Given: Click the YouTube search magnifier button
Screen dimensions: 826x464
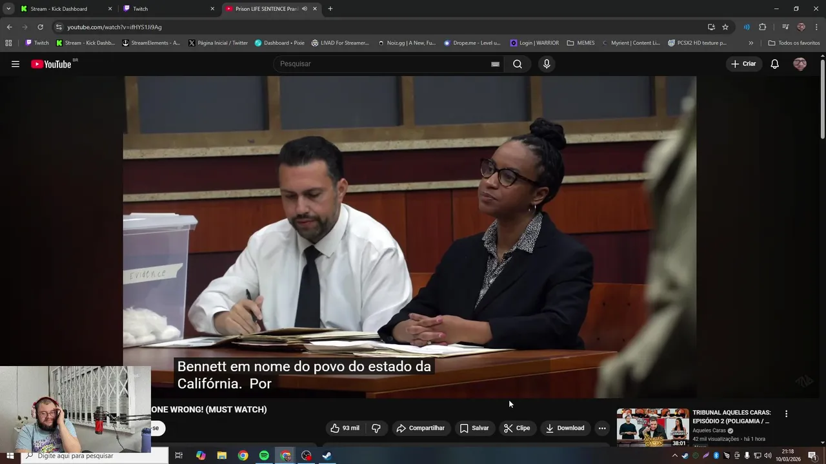Looking at the screenshot, I should coord(518,64).
